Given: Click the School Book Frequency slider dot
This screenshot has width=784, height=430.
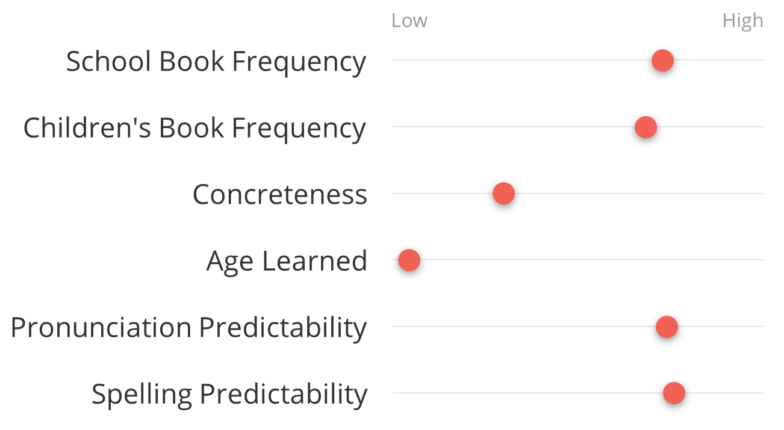Looking at the screenshot, I should tap(662, 61).
